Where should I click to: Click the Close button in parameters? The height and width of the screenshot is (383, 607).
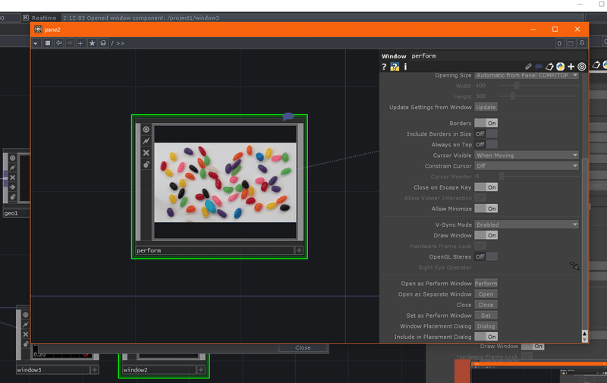486,305
